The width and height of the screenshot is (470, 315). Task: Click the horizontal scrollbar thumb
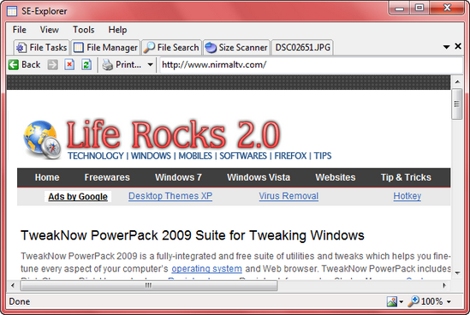coord(149,285)
